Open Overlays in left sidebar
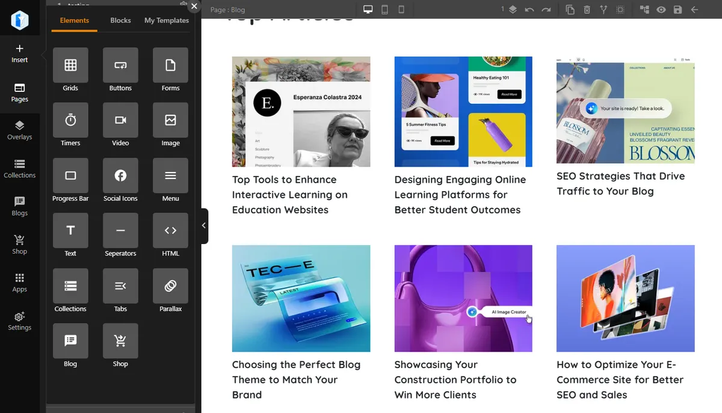This screenshot has width=722, height=413. point(20,130)
